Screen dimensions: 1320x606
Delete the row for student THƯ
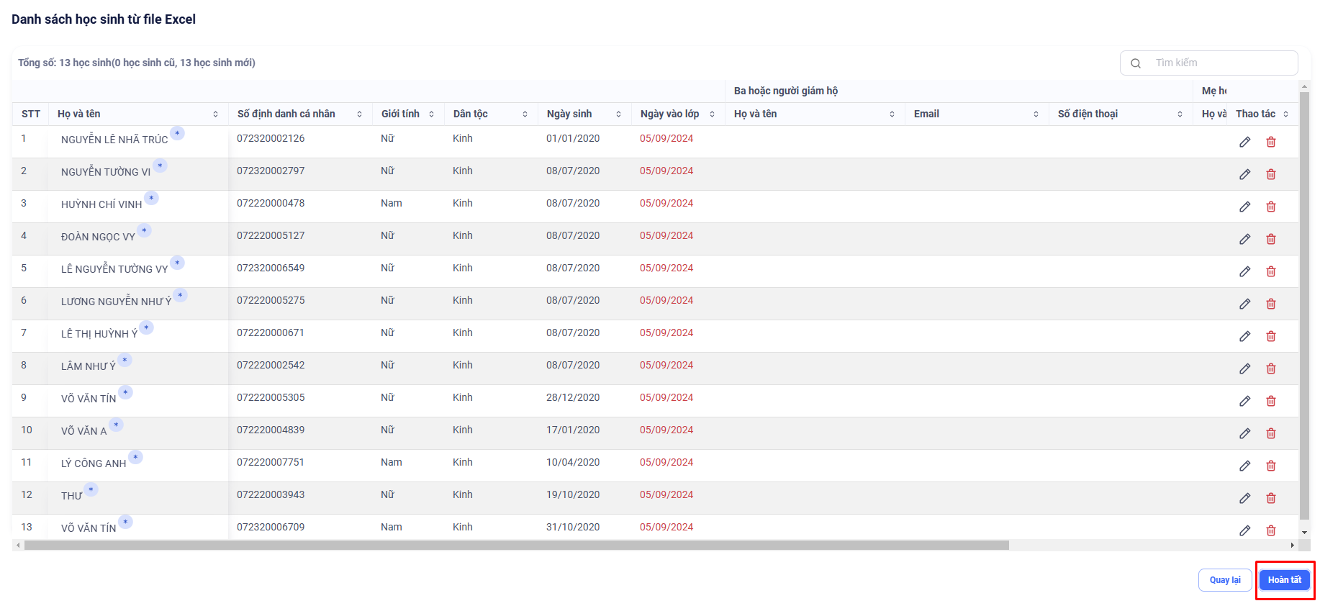click(1271, 499)
